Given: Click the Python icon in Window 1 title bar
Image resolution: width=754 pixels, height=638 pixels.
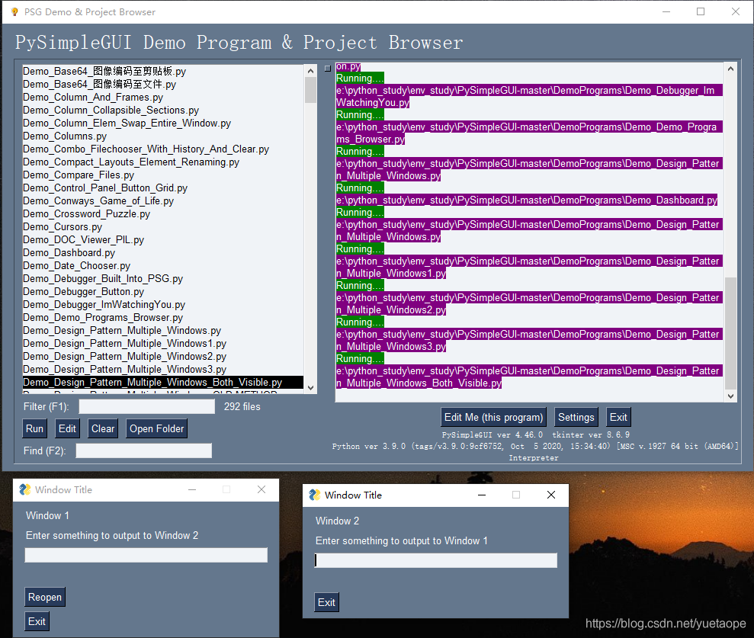Looking at the screenshot, I should pos(24,489).
